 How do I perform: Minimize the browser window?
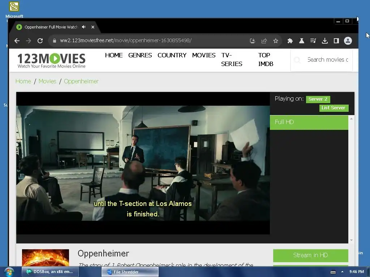[338, 21]
